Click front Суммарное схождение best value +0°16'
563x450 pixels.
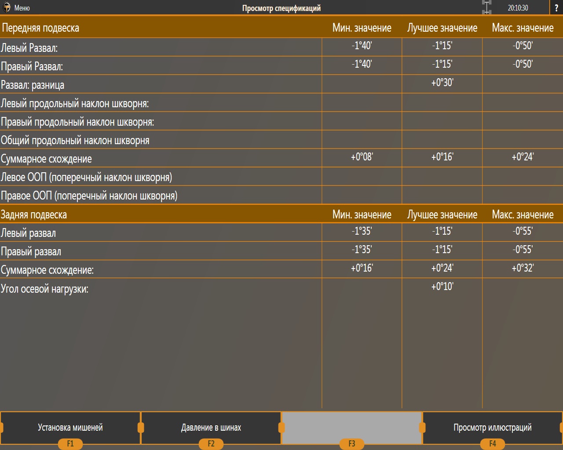pos(442,157)
